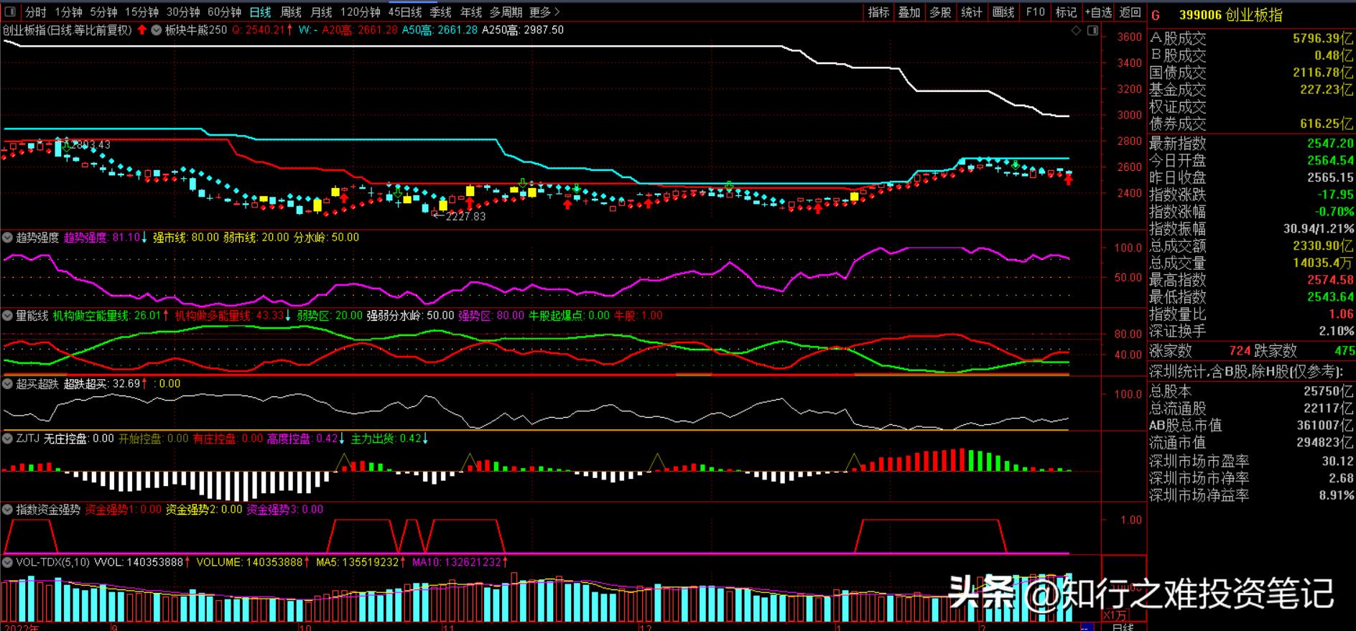Screen dimensions: 1356x631
Task: Expand the 板块牛熊250 indicator dropdown
Action: click(156, 30)
